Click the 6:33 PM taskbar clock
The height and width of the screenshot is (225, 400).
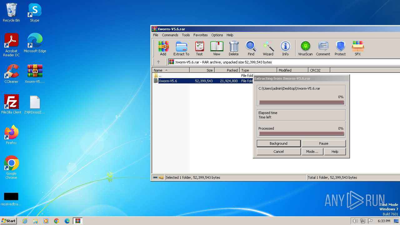pos(384,221)
